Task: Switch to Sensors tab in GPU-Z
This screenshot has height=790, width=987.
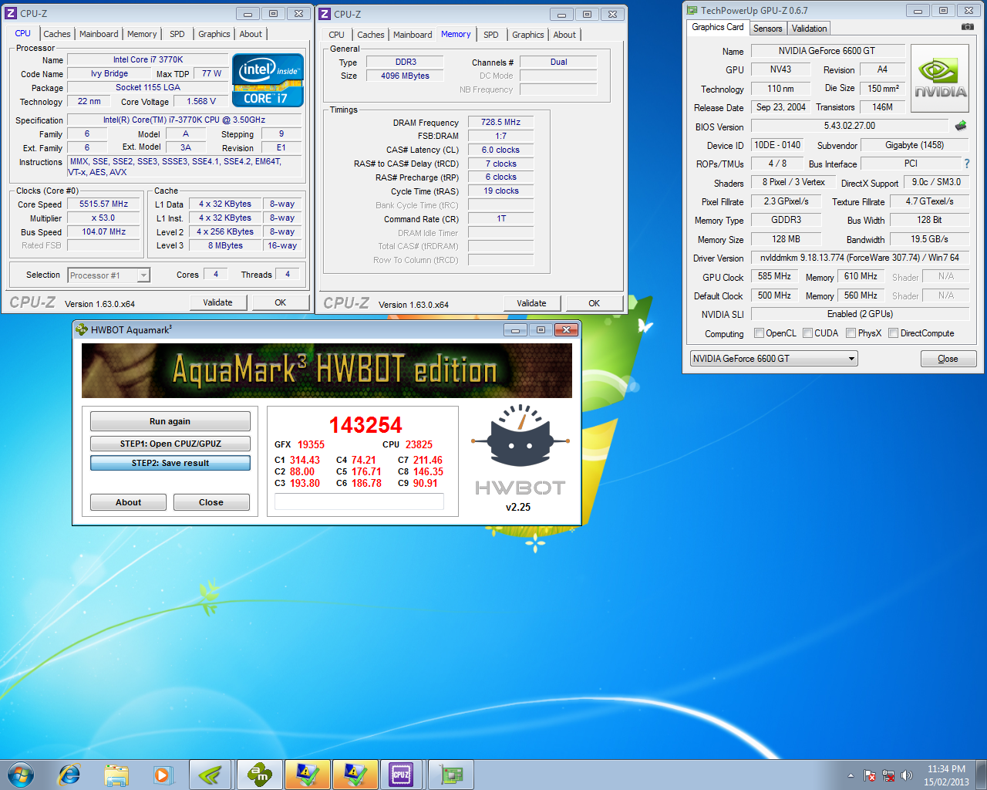Action: (768, 29)
